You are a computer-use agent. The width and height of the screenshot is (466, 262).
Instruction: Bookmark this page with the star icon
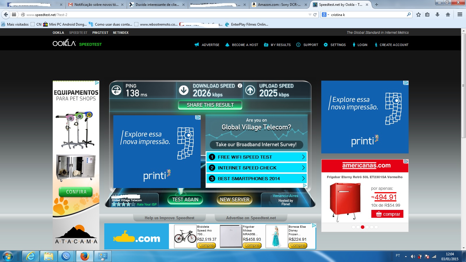419,15
